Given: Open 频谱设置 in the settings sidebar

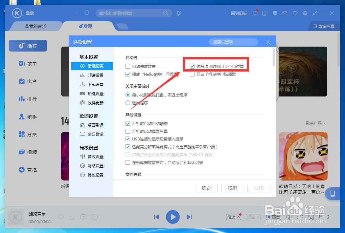Looking at the screenshot, I should (x=92, y=75).
